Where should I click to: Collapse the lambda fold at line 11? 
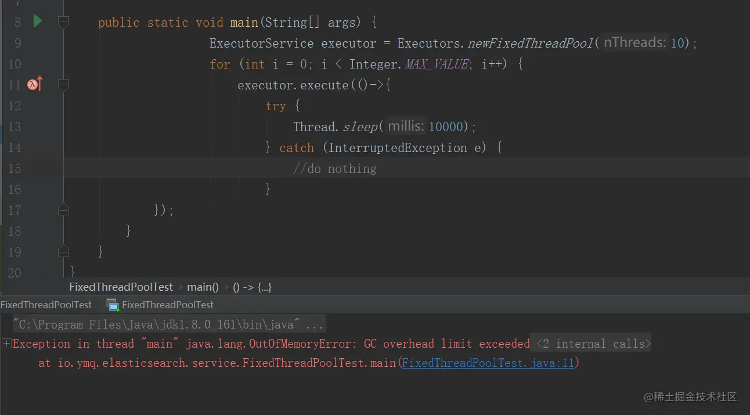(x=64, y=85)
